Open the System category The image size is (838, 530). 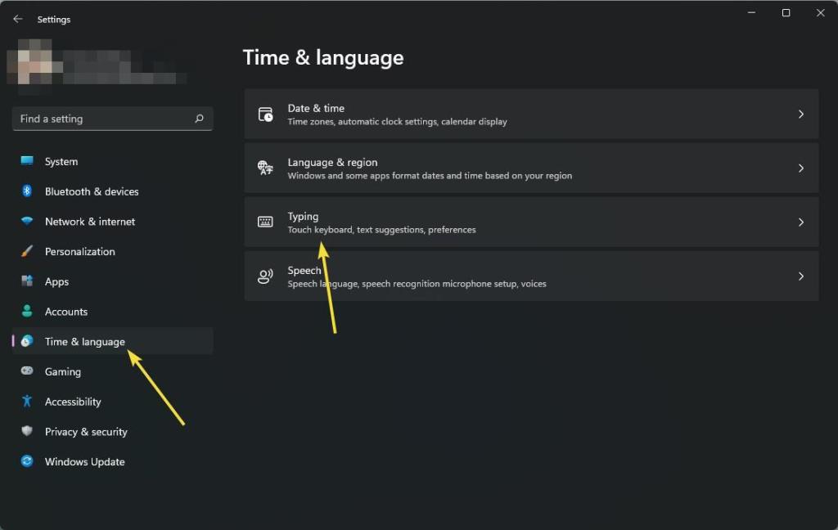click(x=112, y=161)
